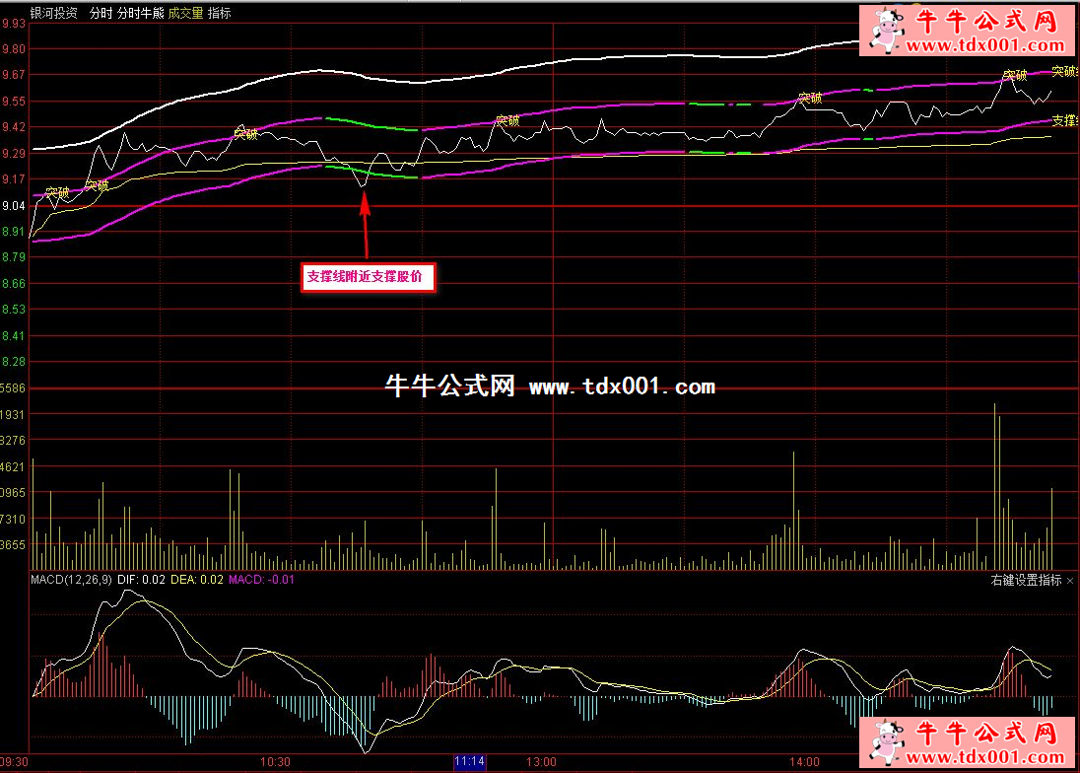Click the magenta MACD: -0.01 value label
This screenshot has width=1080, height=773.
[261, 580]
